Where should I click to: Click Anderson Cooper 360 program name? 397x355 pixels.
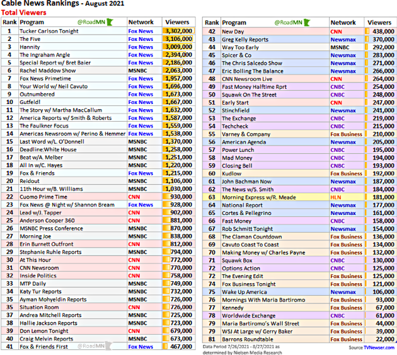[x=47, y=221]
